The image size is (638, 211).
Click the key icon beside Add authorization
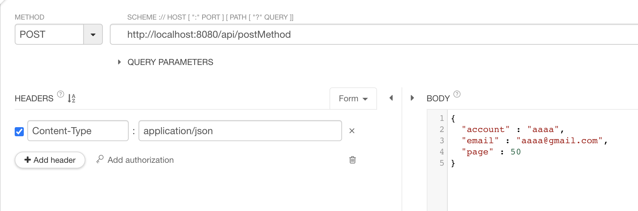(100, 159)
